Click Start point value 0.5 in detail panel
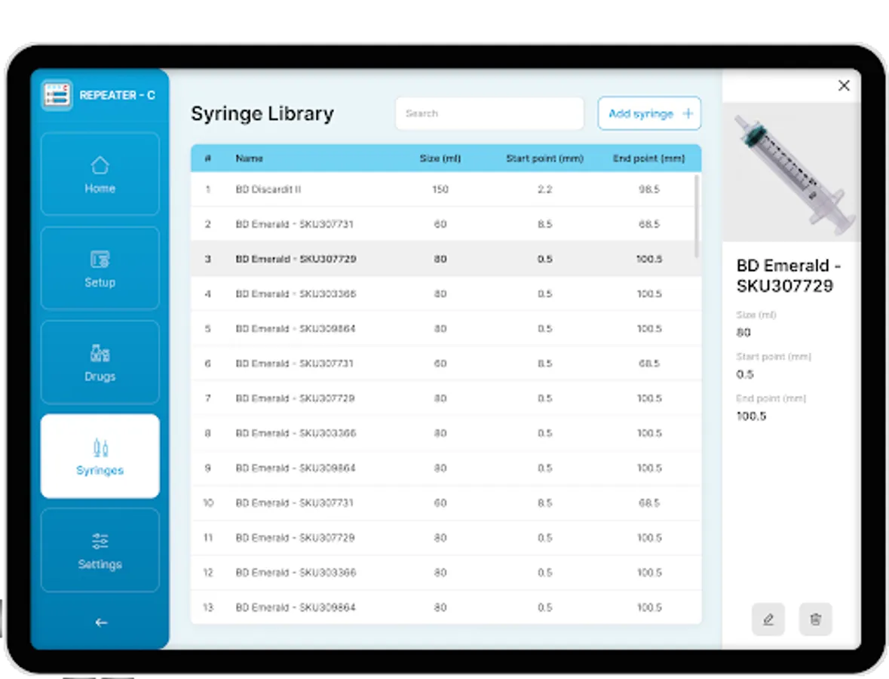 (x=745, y=374)
